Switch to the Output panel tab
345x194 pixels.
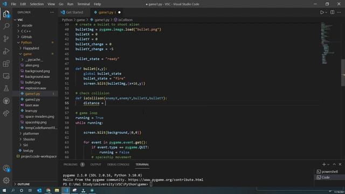[x=96, y=164]
